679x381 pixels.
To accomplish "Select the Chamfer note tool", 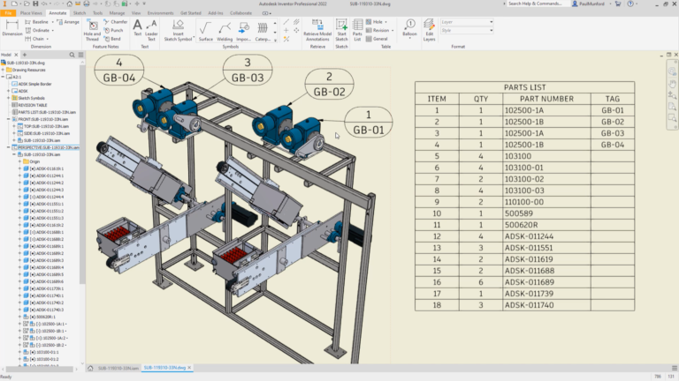I will (x=116, y=21).
